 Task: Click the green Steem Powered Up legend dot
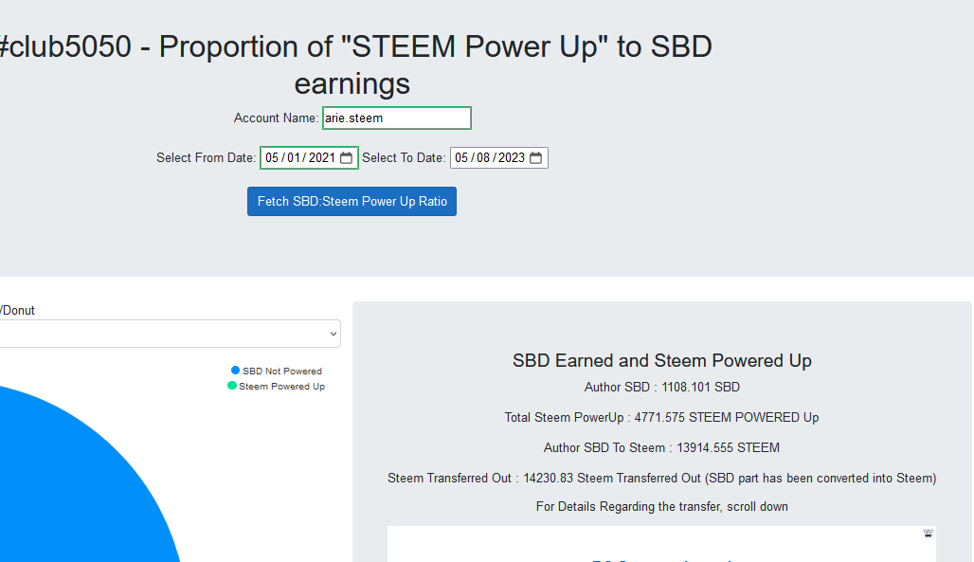coord(232,386)
